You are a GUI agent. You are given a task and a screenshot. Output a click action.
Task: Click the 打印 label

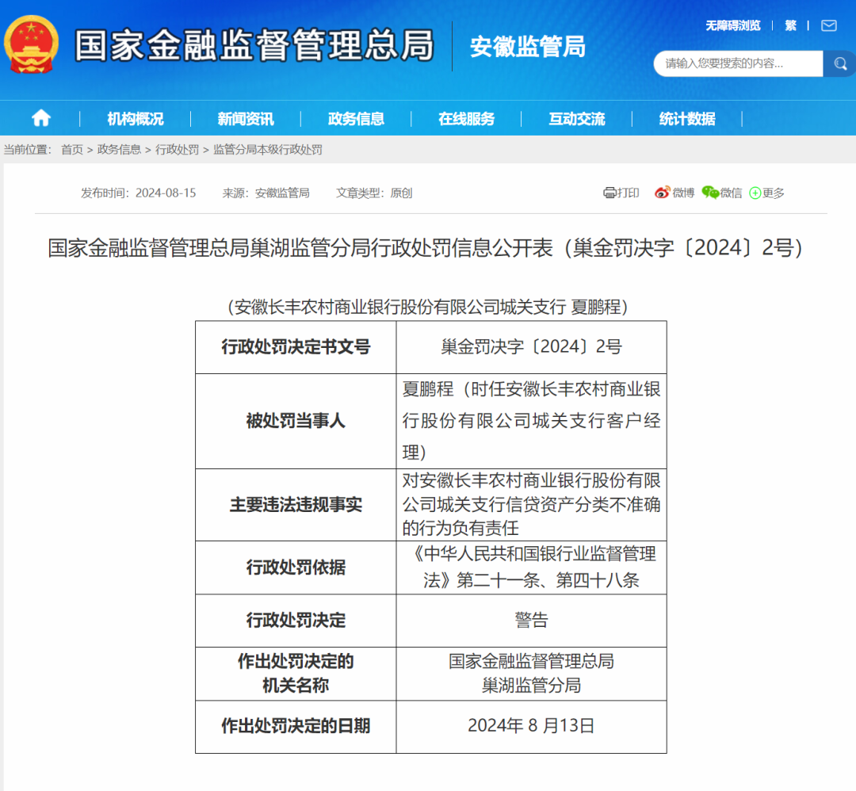click(x=628, y=193)
